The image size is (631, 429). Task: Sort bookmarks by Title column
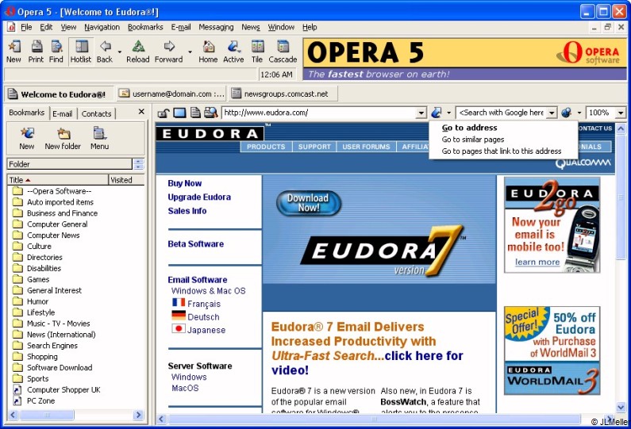coord(58,180)
